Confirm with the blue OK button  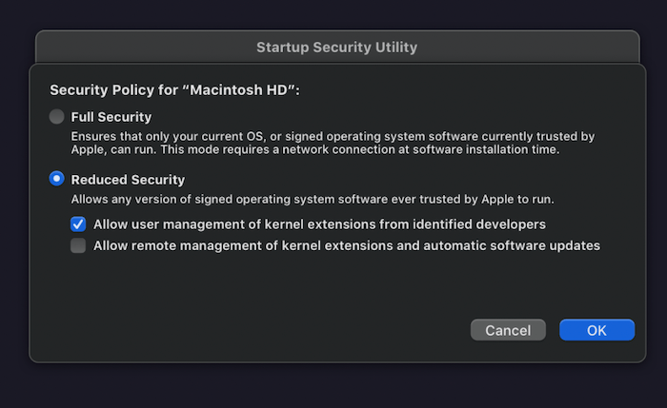point(596,330)
